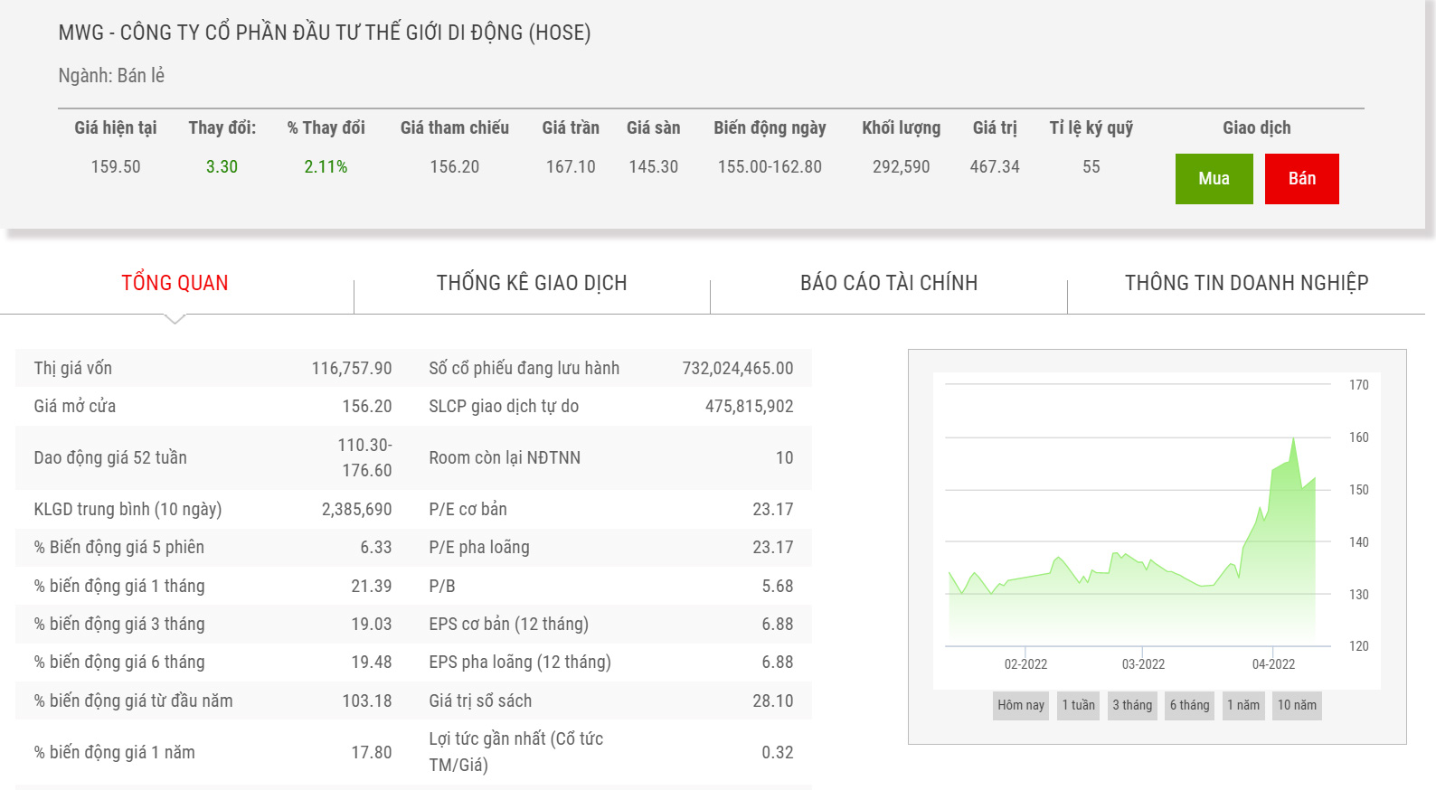Set the chart range to 1 tuần
1436x790 pixels.
point(1078,705)
